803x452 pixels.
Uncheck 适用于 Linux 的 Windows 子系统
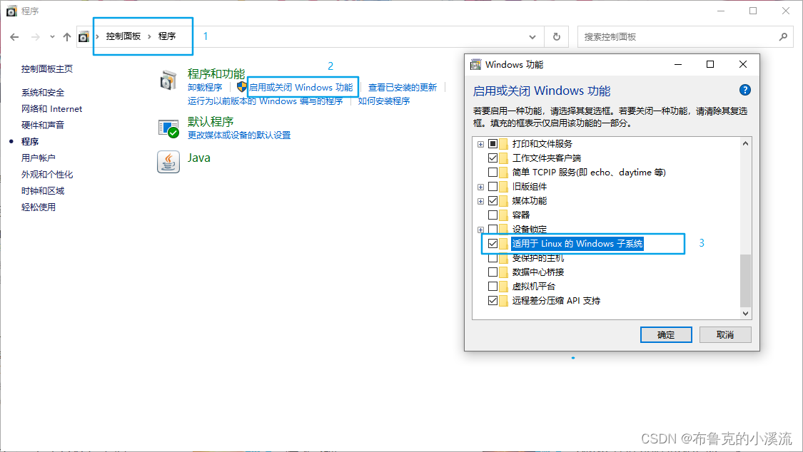(x=493, y=243)
